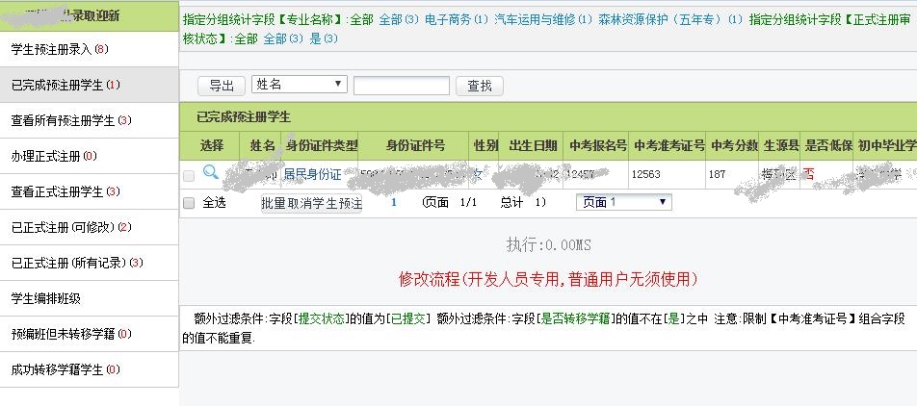This screenshot has height=406, width=917.
Task: Open 已正式注册(所有记录) sidebar item
Action: 89,264
